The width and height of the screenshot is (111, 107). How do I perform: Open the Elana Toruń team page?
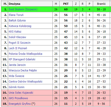pos(16,15)
